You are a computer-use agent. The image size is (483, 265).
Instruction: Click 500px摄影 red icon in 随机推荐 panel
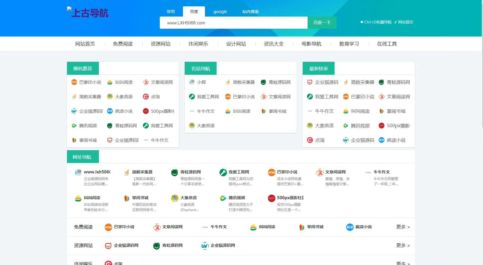146,111
